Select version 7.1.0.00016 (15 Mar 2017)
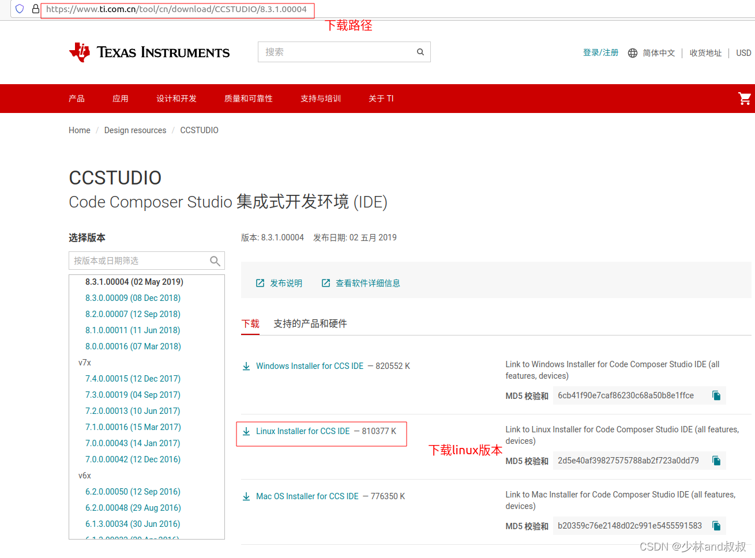The width and height of the screenshot is (755, 558). click(x=133, y=427)
